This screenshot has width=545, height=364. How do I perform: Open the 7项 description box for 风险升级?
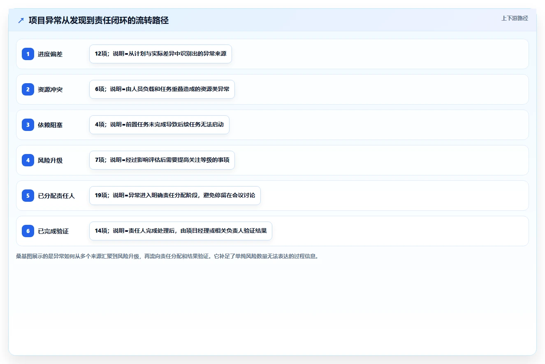[162, 160]
